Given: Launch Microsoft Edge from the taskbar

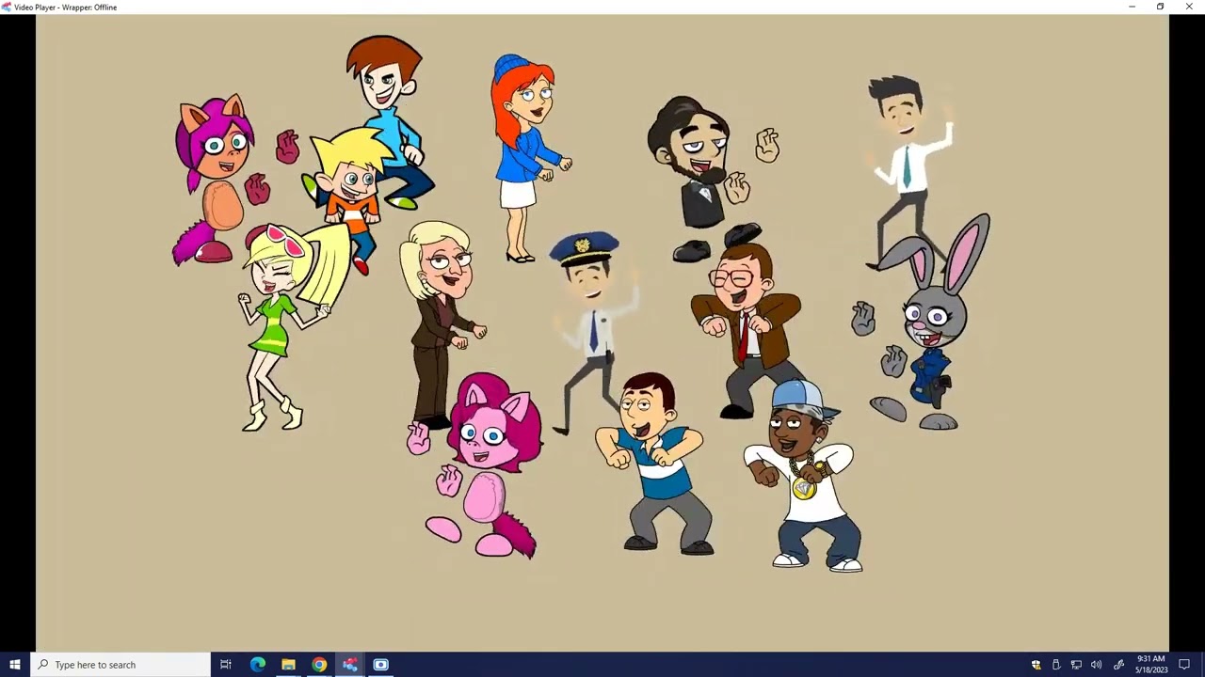Looking at the screenshot, I should click(258, 665).
